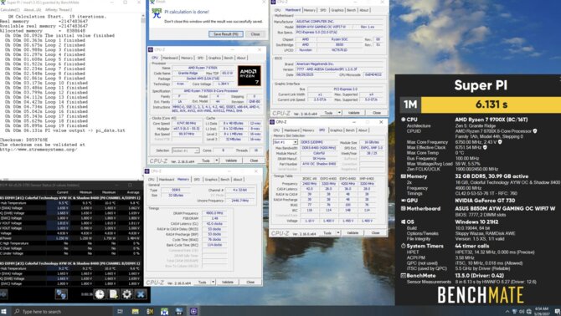Click HWiNFO Maximum column header

[x=109, y=192]
